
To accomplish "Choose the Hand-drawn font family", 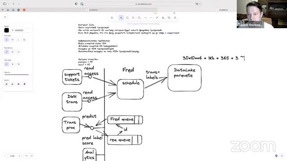I will click(x=6, y=52).
